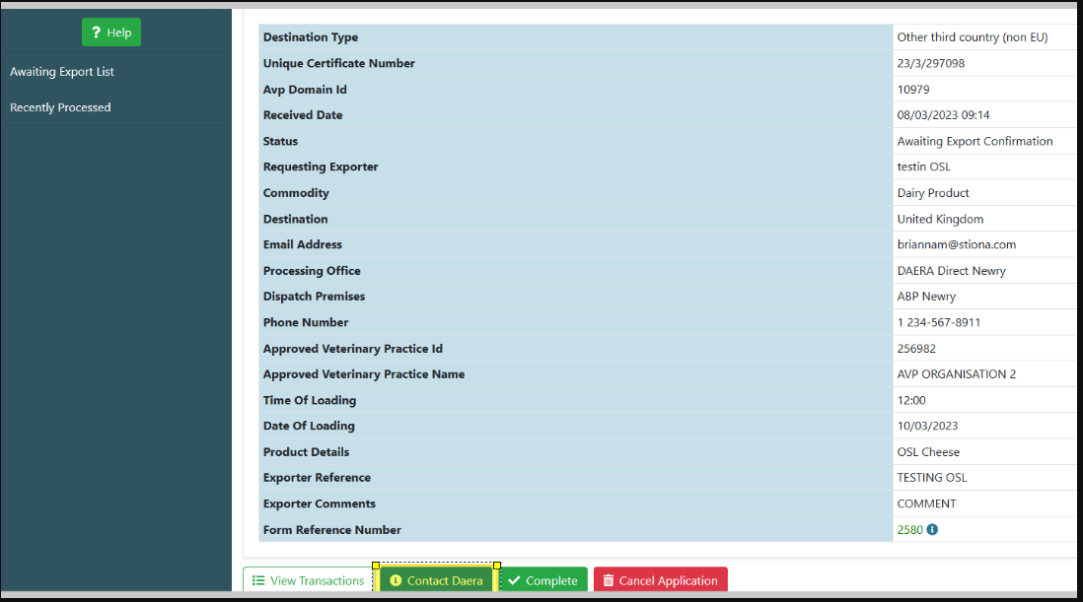Click certificate number 23/3/297098
Screen dimensions: 1083x602
pos(930,63)
